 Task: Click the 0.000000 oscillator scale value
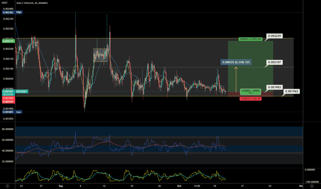coord(310,170)
